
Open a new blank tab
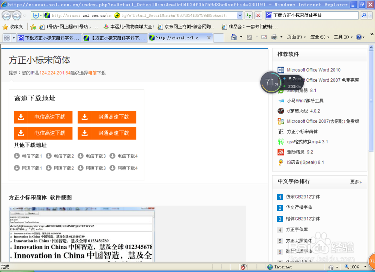click(x=219, y=38)
